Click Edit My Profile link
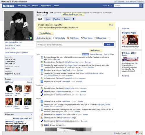145x135 pixels. (x=10, y=48)
